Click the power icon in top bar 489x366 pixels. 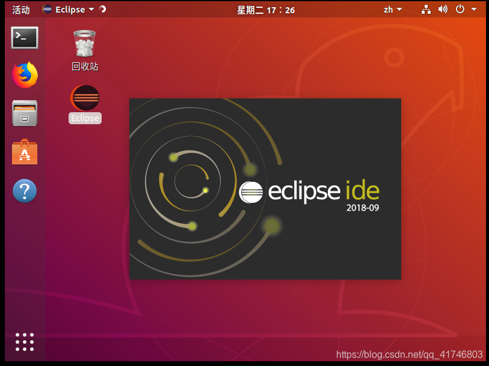460,10
